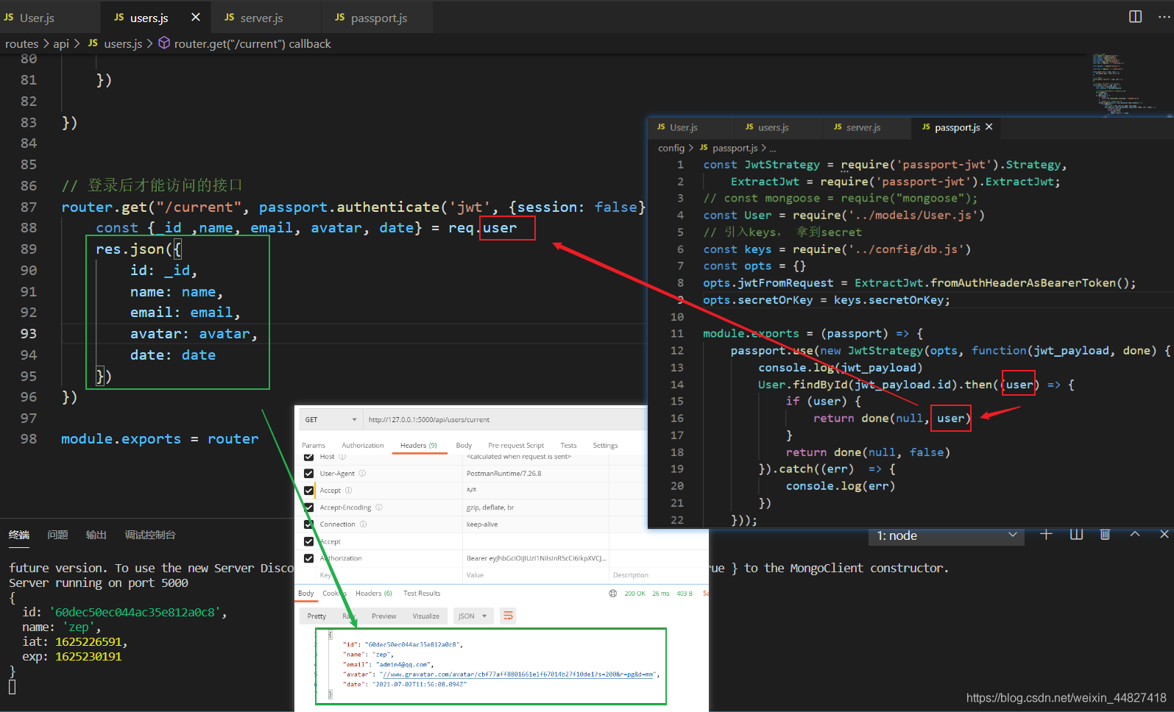Screen dimensions: 1174x712
Task: Open the 输出 (Output) panel tab
Action: tap(96, 535)
